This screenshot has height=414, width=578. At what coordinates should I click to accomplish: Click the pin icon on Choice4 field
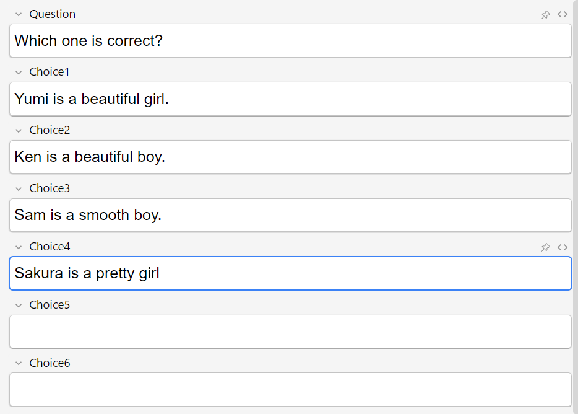545,247
